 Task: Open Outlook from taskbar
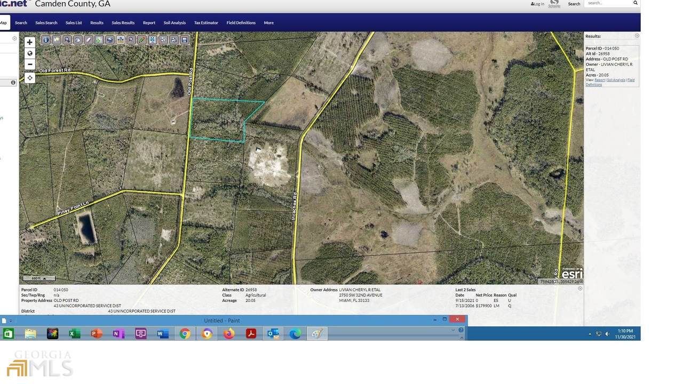click(273, 334)
